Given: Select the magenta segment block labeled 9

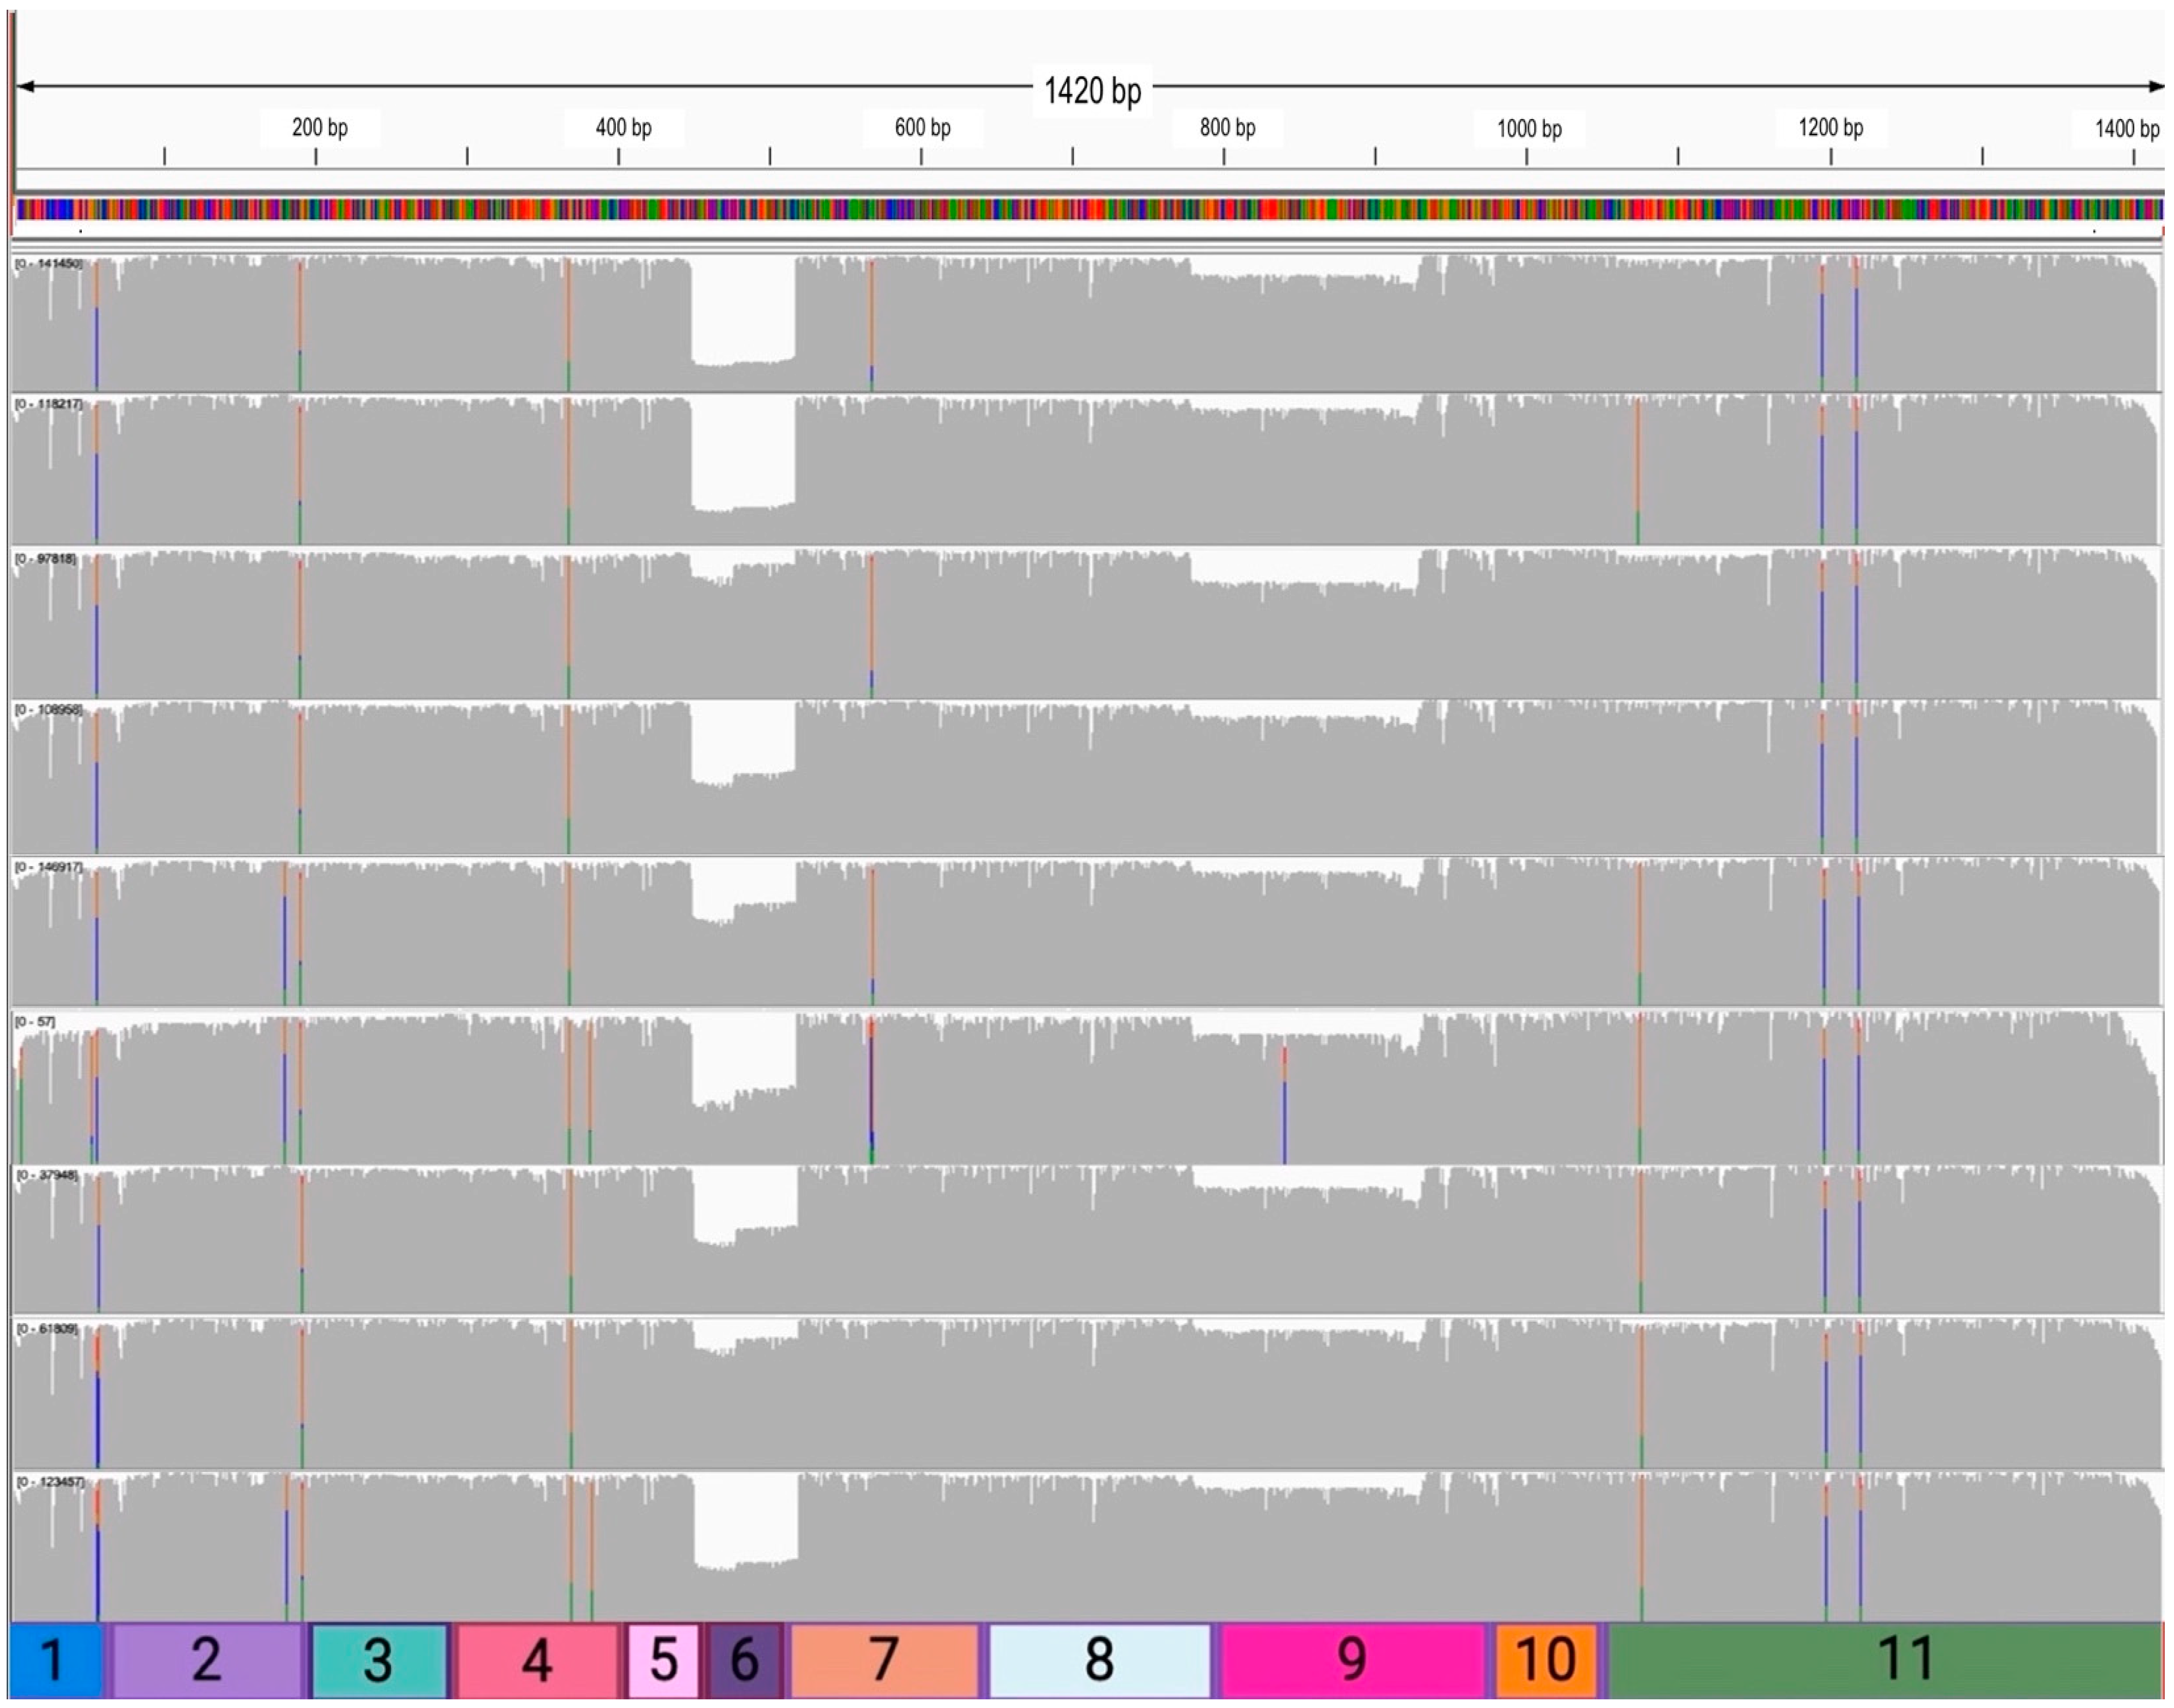Looking at the screenshot, I should [1352, 1660].
